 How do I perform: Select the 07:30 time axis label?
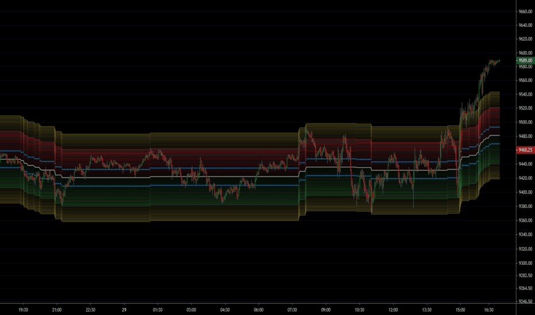(292, 310)
